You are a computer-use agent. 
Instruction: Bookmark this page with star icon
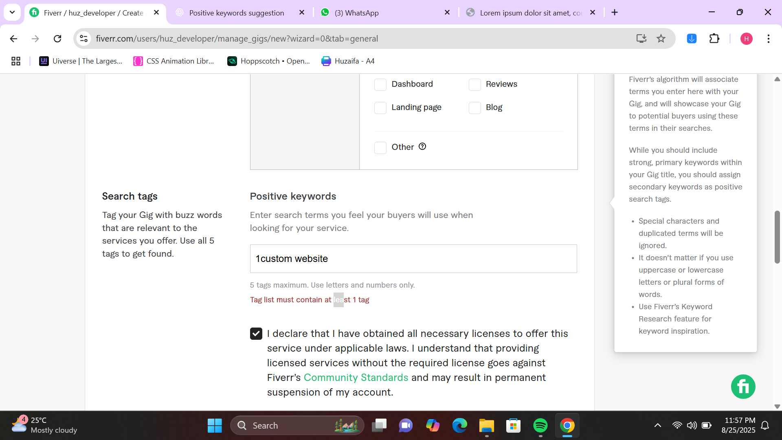(x=661, y=39)
